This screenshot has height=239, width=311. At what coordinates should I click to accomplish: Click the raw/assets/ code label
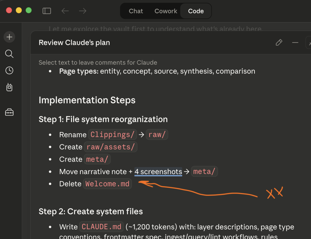[x=111, y=147]
